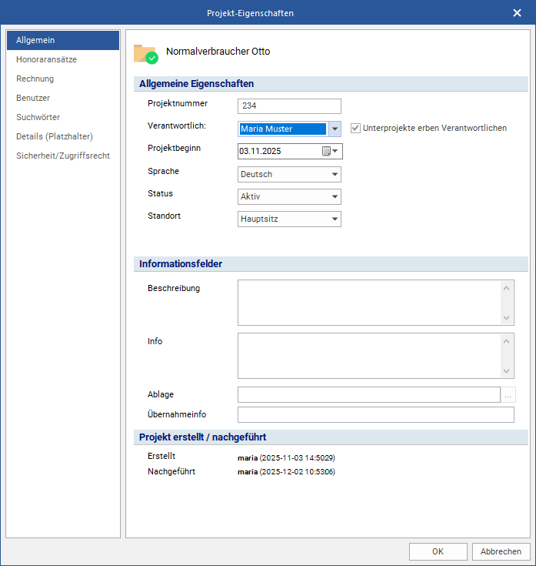Click into the Übernahmeinfo text field
The image size is (536, 566).
click(376, 415)
